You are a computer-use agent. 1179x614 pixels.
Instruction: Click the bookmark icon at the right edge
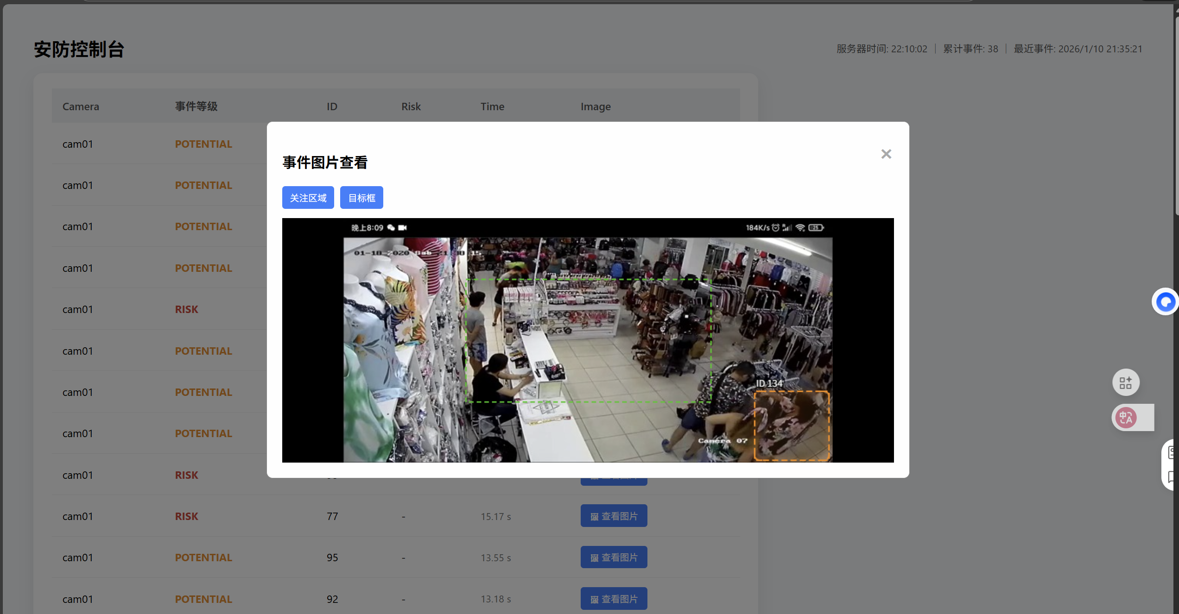[1172, 476]
